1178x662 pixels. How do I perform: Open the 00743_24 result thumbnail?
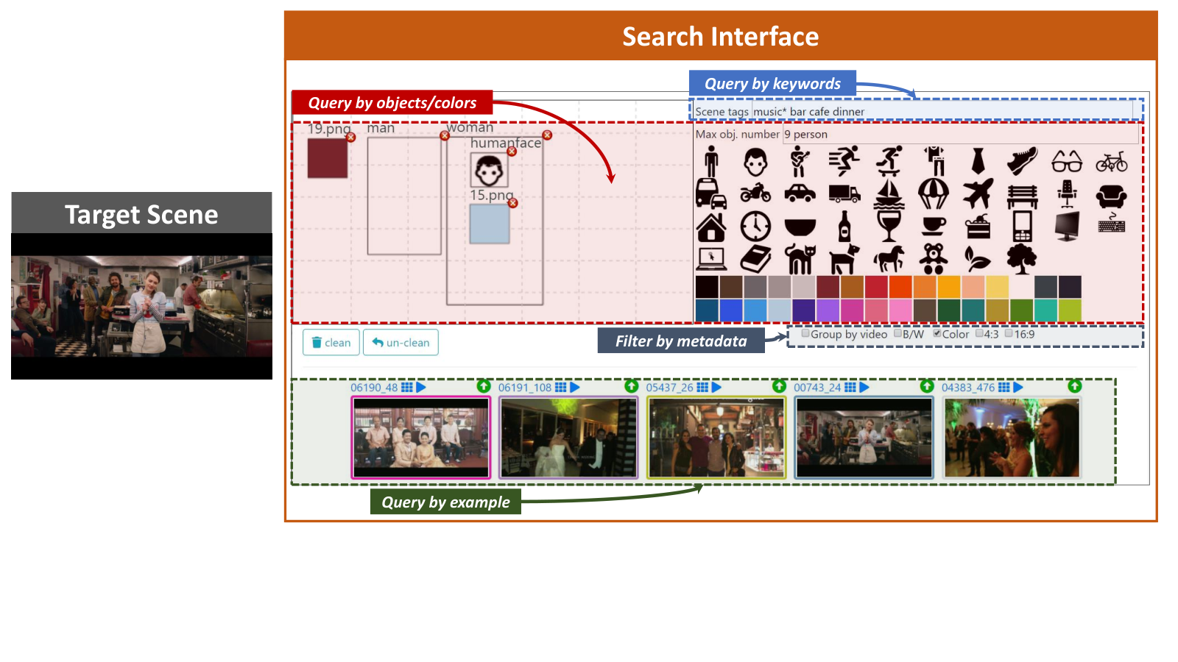(x=864, y=438)
